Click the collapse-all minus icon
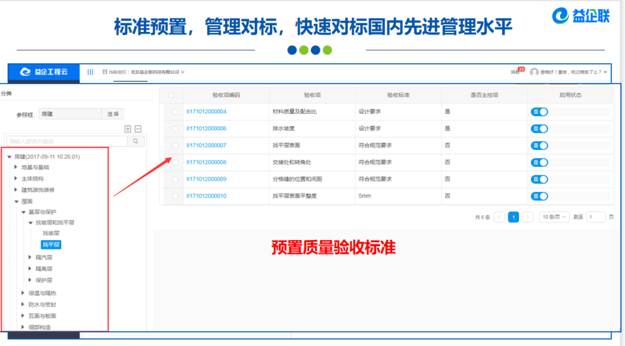 pos(138,129)
